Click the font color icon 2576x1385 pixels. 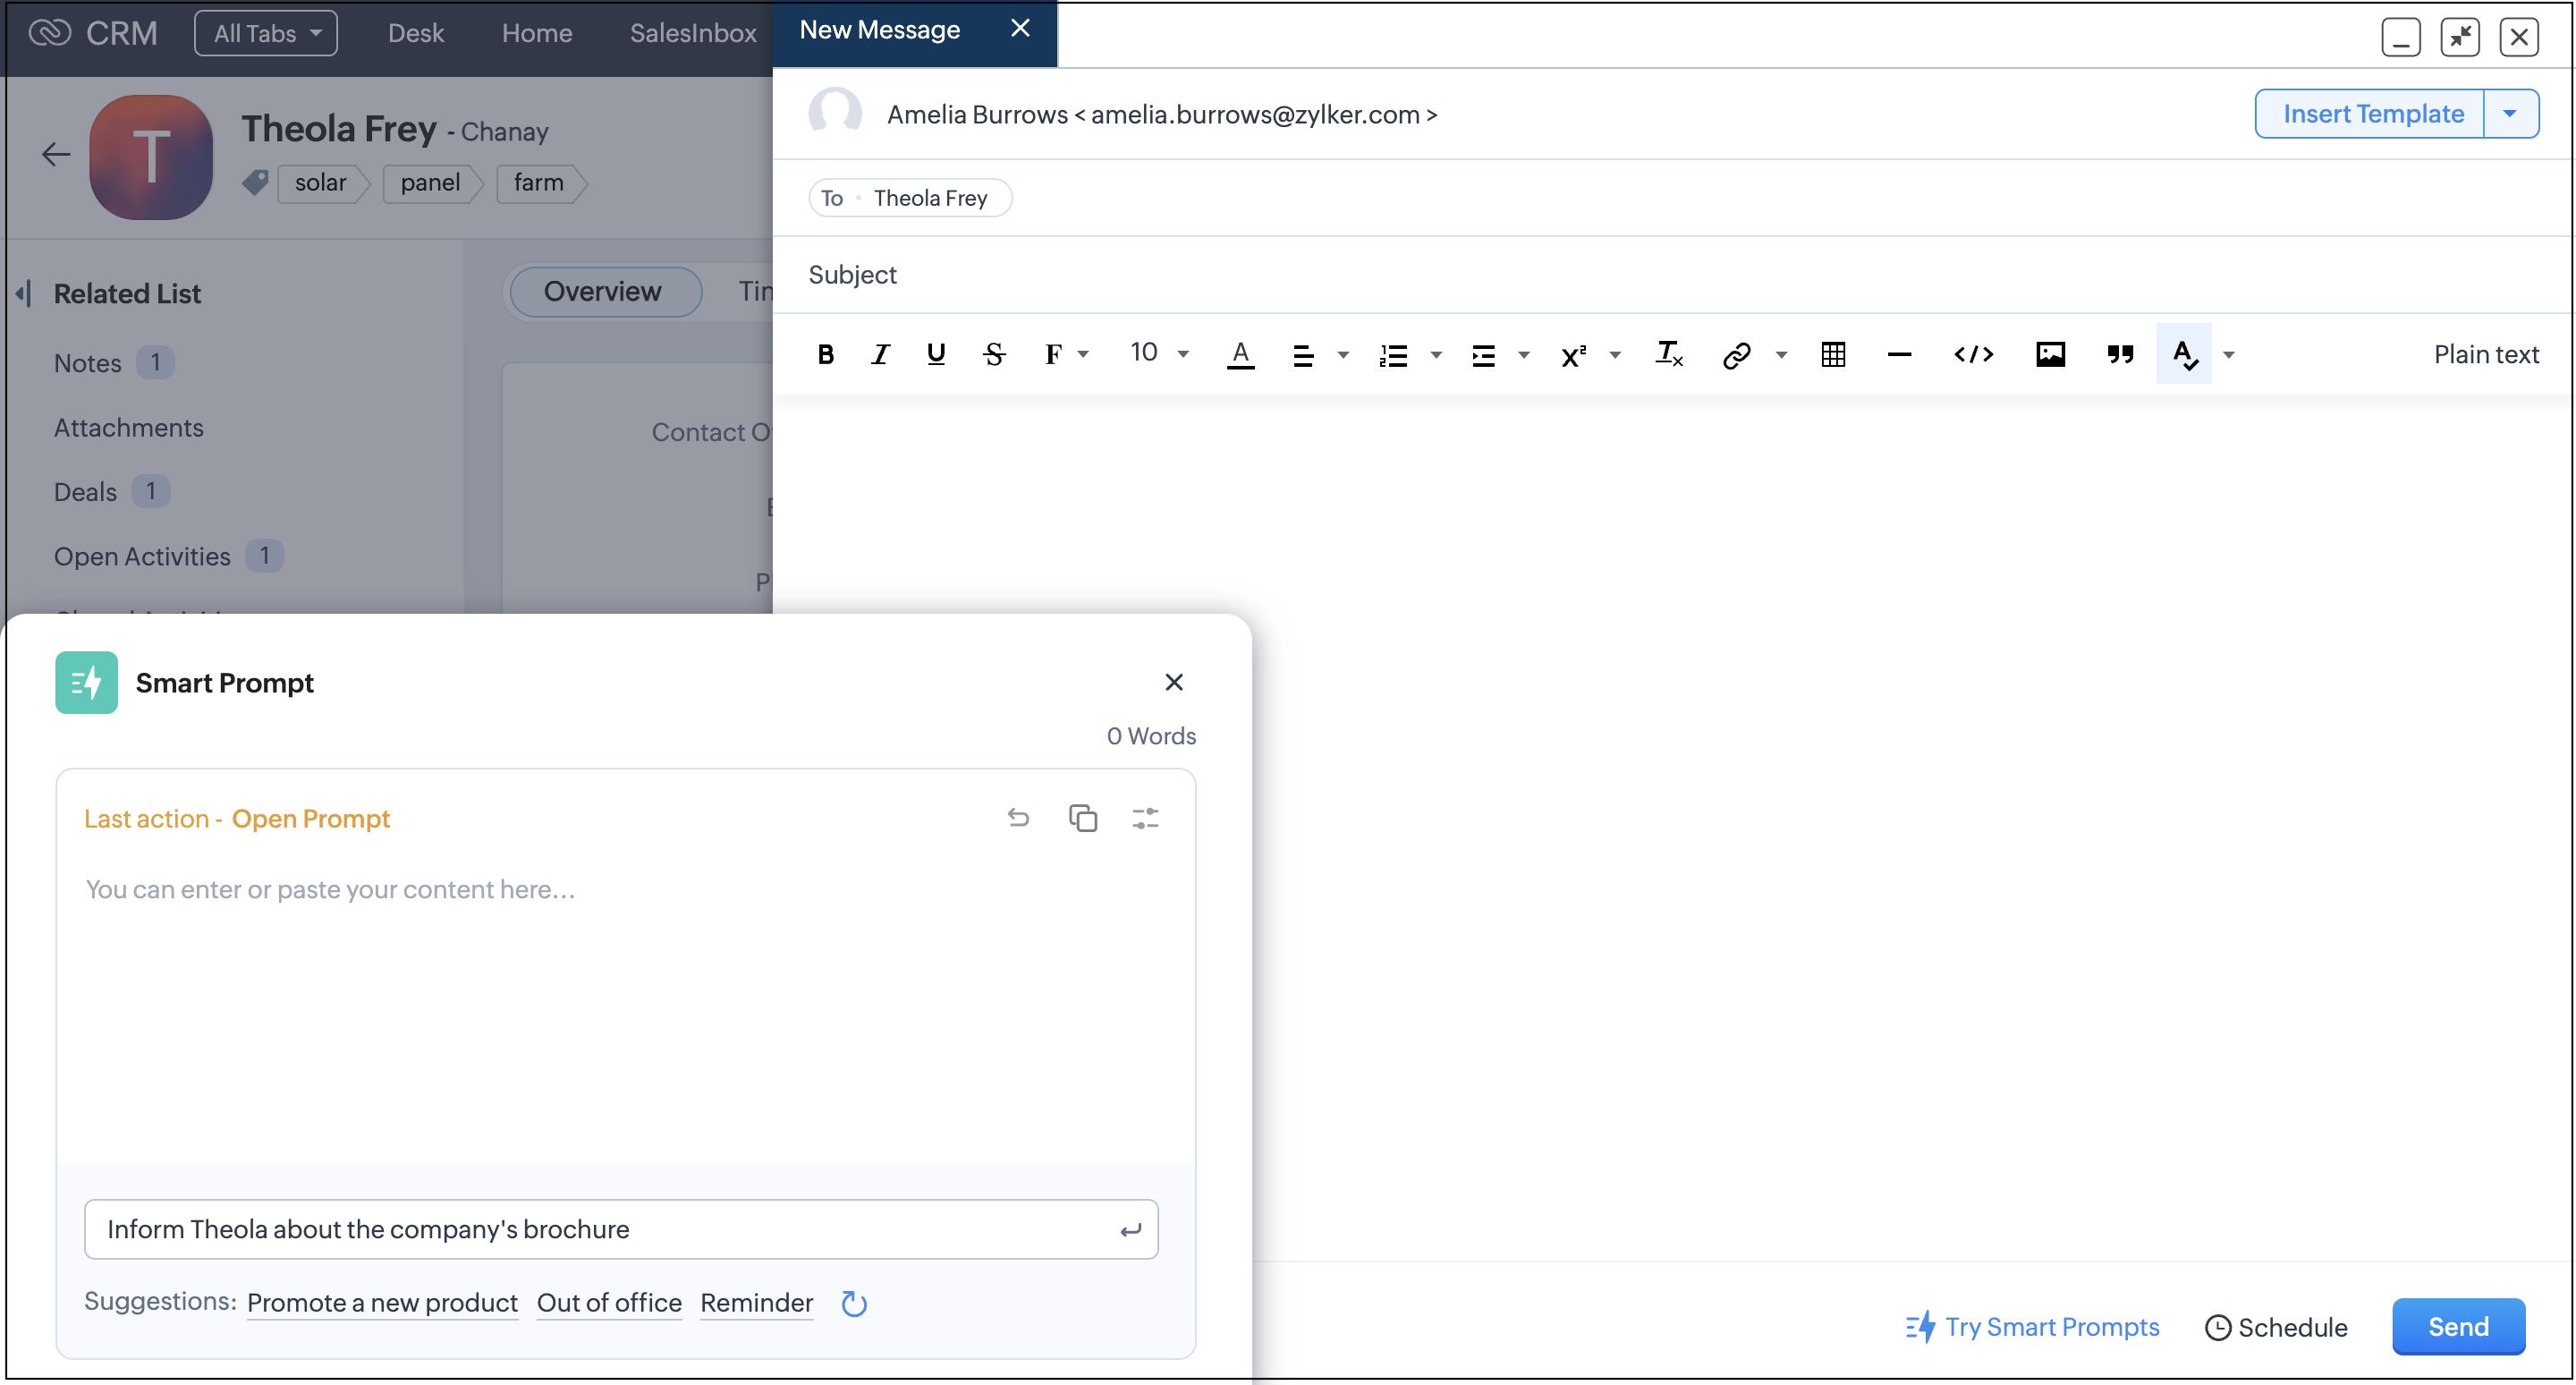[1240, 354]
